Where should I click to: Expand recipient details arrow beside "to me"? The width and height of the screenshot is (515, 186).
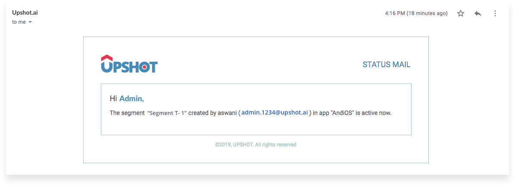[30, 22]
